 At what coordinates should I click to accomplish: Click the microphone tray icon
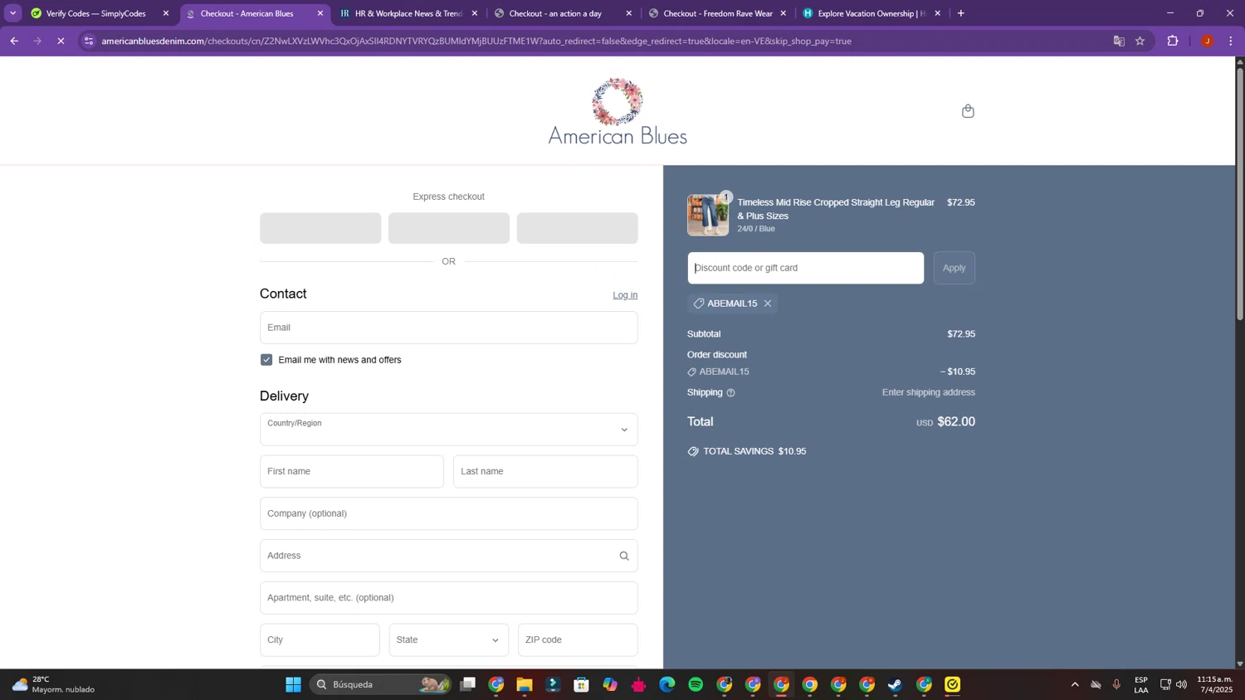pyautogui.click(x=1116, y=684)
